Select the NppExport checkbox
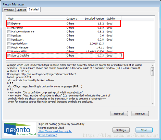The width and height of the screenshot is (161, 140). click(x=9, y=40)
